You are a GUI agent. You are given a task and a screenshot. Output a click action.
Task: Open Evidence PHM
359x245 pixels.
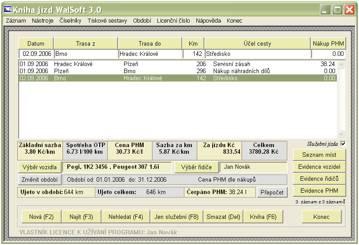click(319, 191)
